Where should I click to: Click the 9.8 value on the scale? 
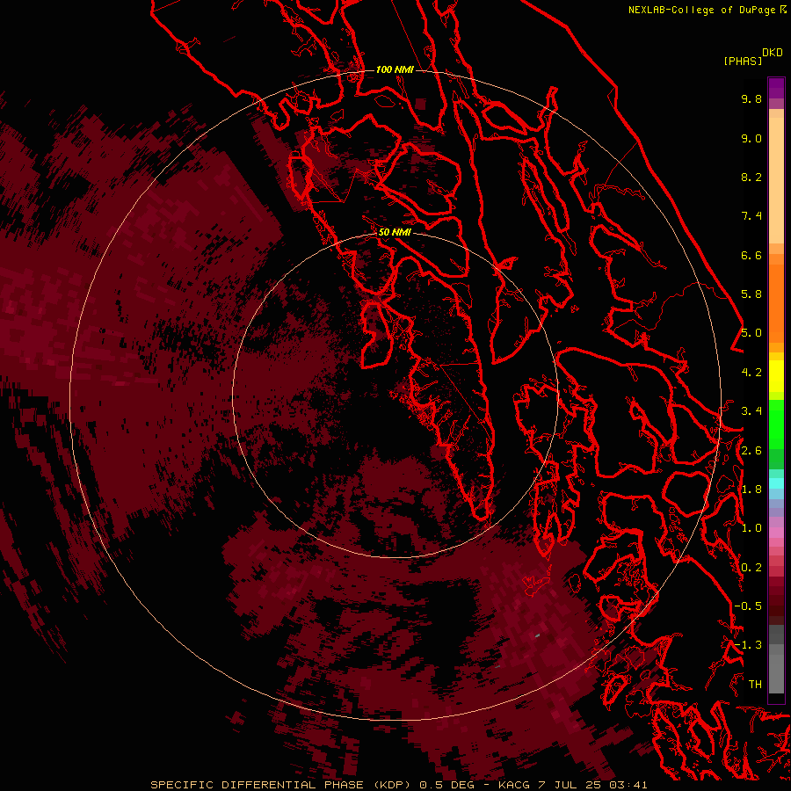point(751,98)
